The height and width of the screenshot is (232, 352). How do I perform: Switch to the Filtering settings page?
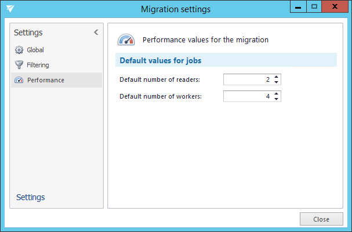pos(38,65)
